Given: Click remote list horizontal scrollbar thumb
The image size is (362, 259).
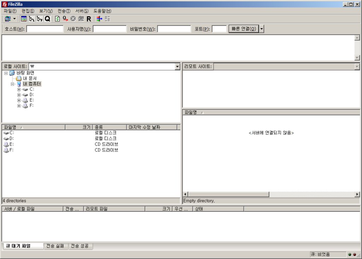Looking at the screenshot, I should coord(229,194).
